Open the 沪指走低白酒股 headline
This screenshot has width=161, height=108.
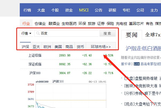tap(143, 48)
